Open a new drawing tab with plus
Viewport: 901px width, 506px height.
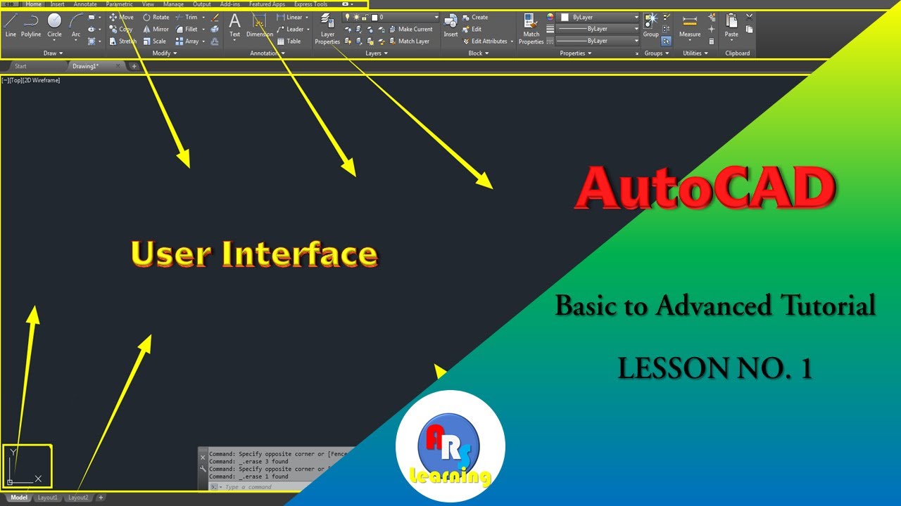click(134, 66)
